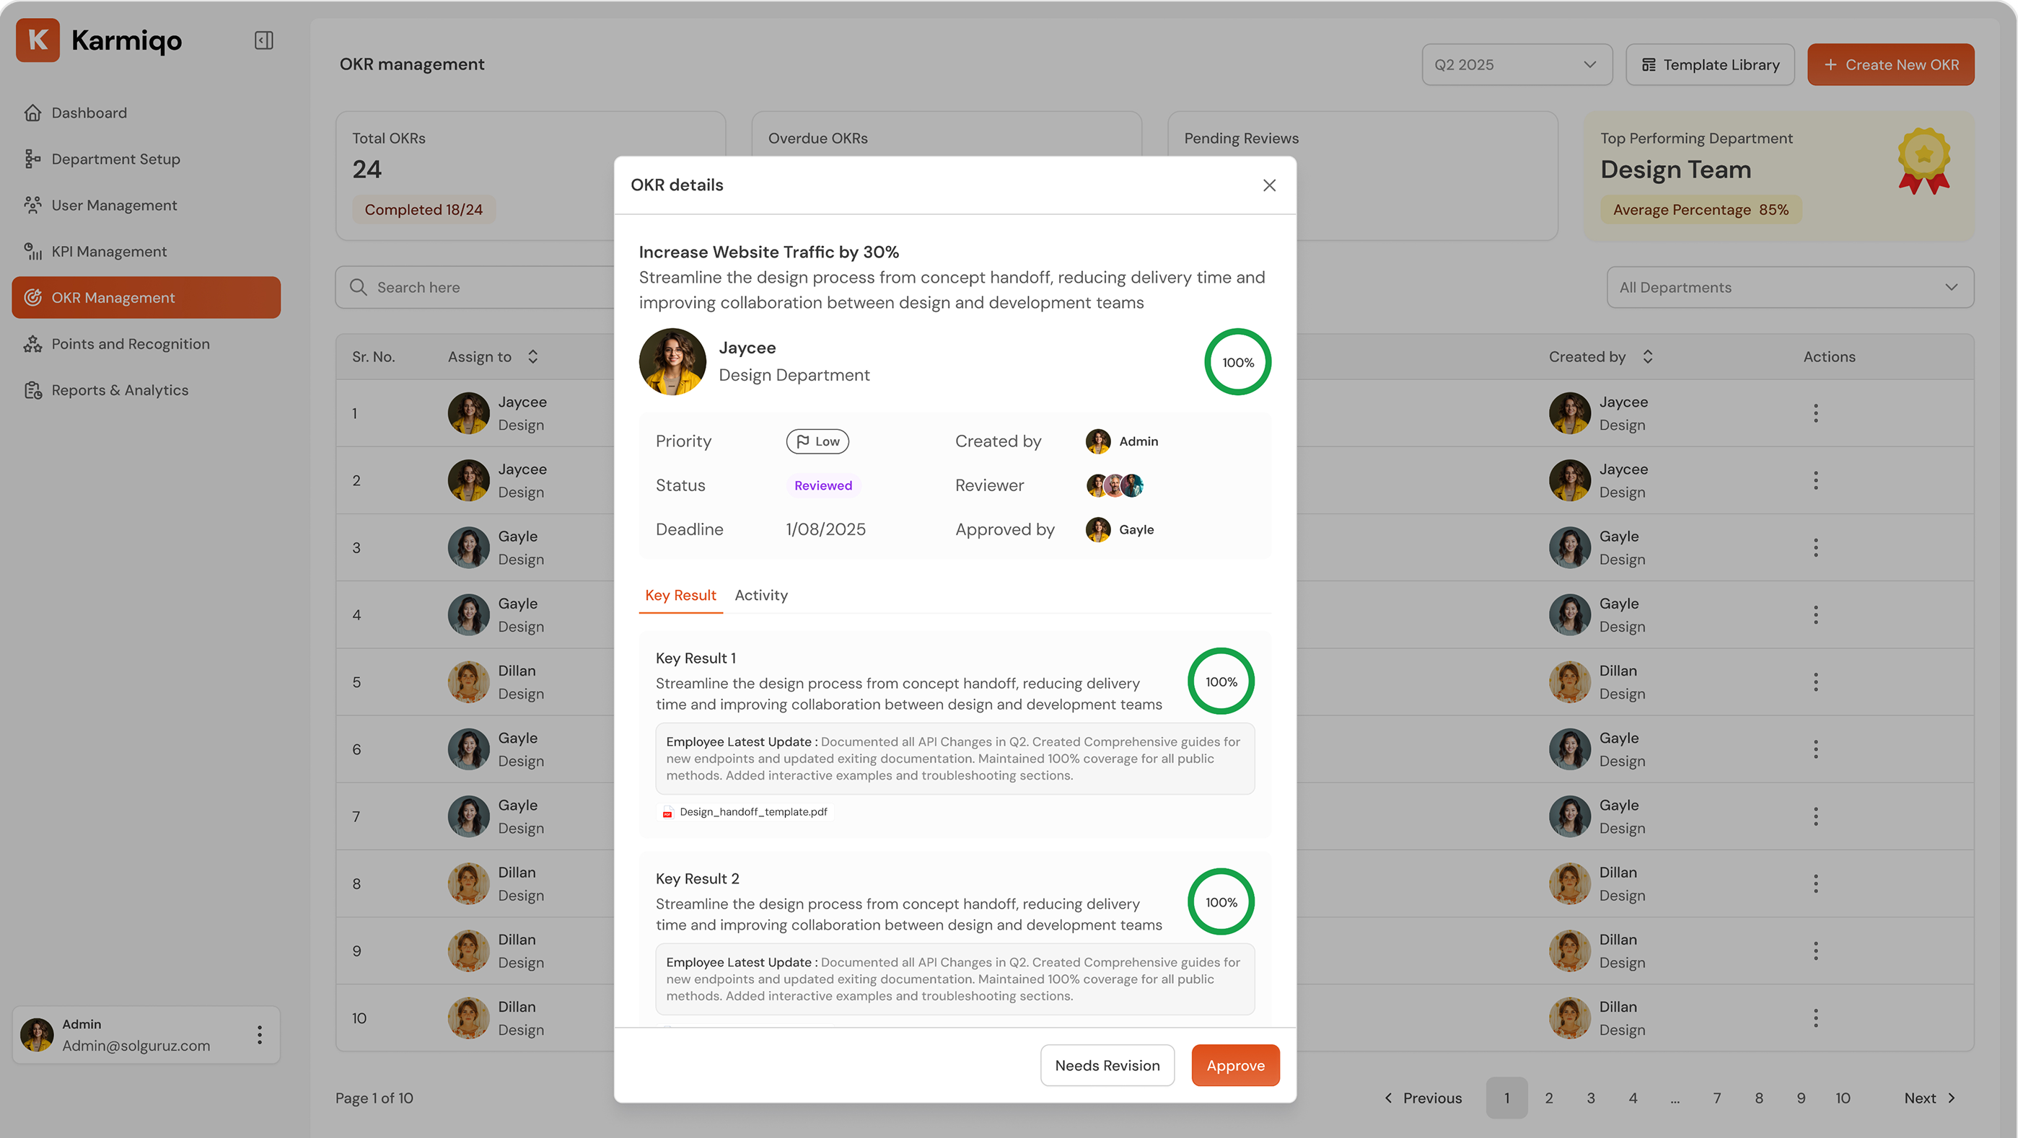Click the pagination ellipsis
2018x1138 pixels.
pyautogui.click(x=1675, y=1100)
